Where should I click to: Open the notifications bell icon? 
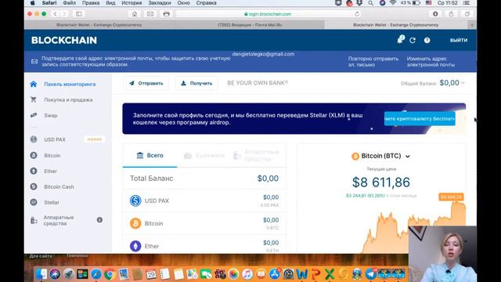400,40
